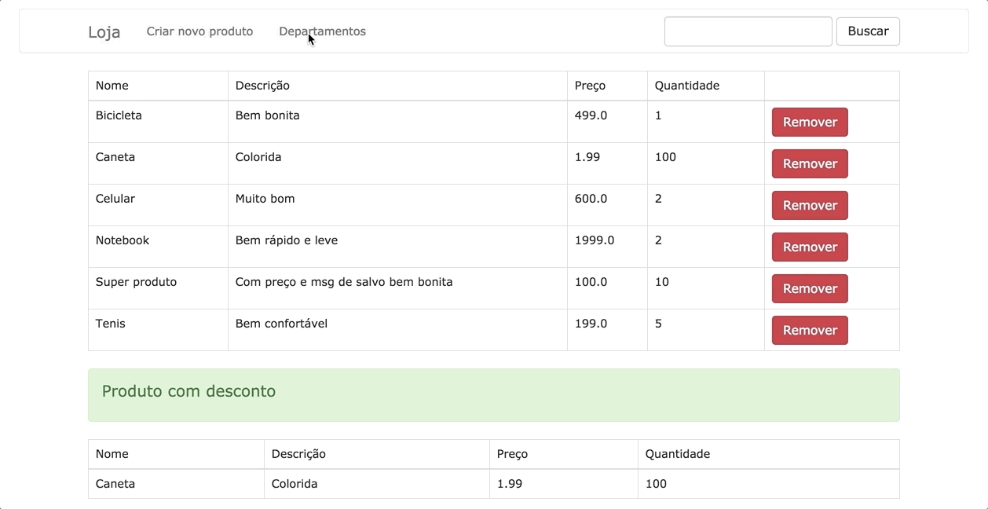Viewport: 988px width, 509px height.
Task: Delete Celular using its Remover button
Action: (809, 206)
